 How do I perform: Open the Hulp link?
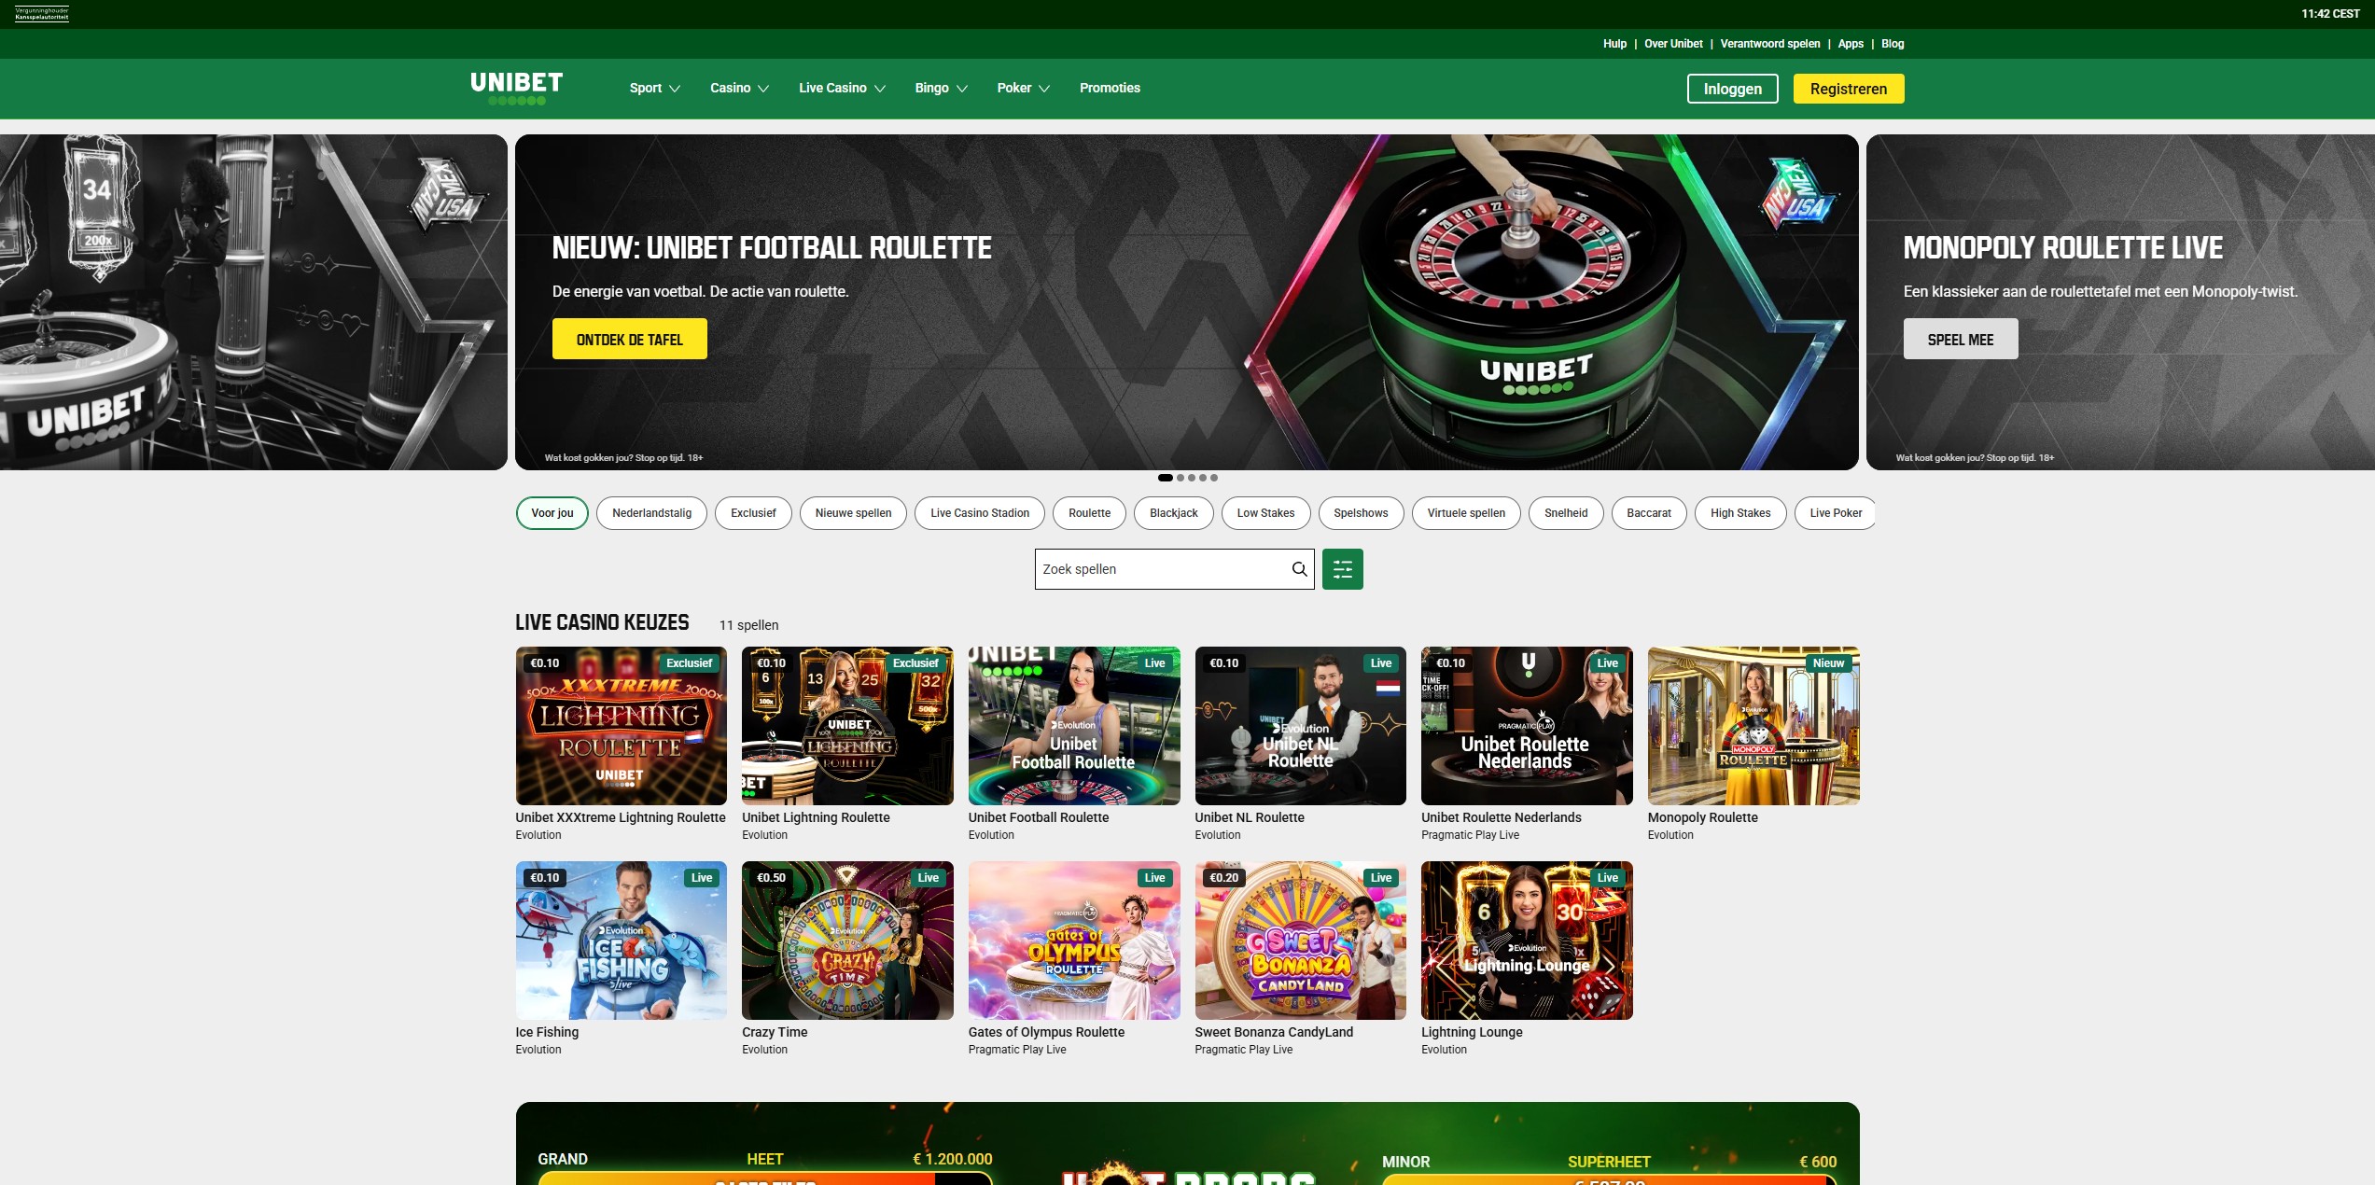(x=1614, y=44)
